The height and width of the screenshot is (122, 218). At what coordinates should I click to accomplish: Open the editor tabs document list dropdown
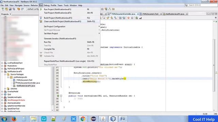coord(213,14)
